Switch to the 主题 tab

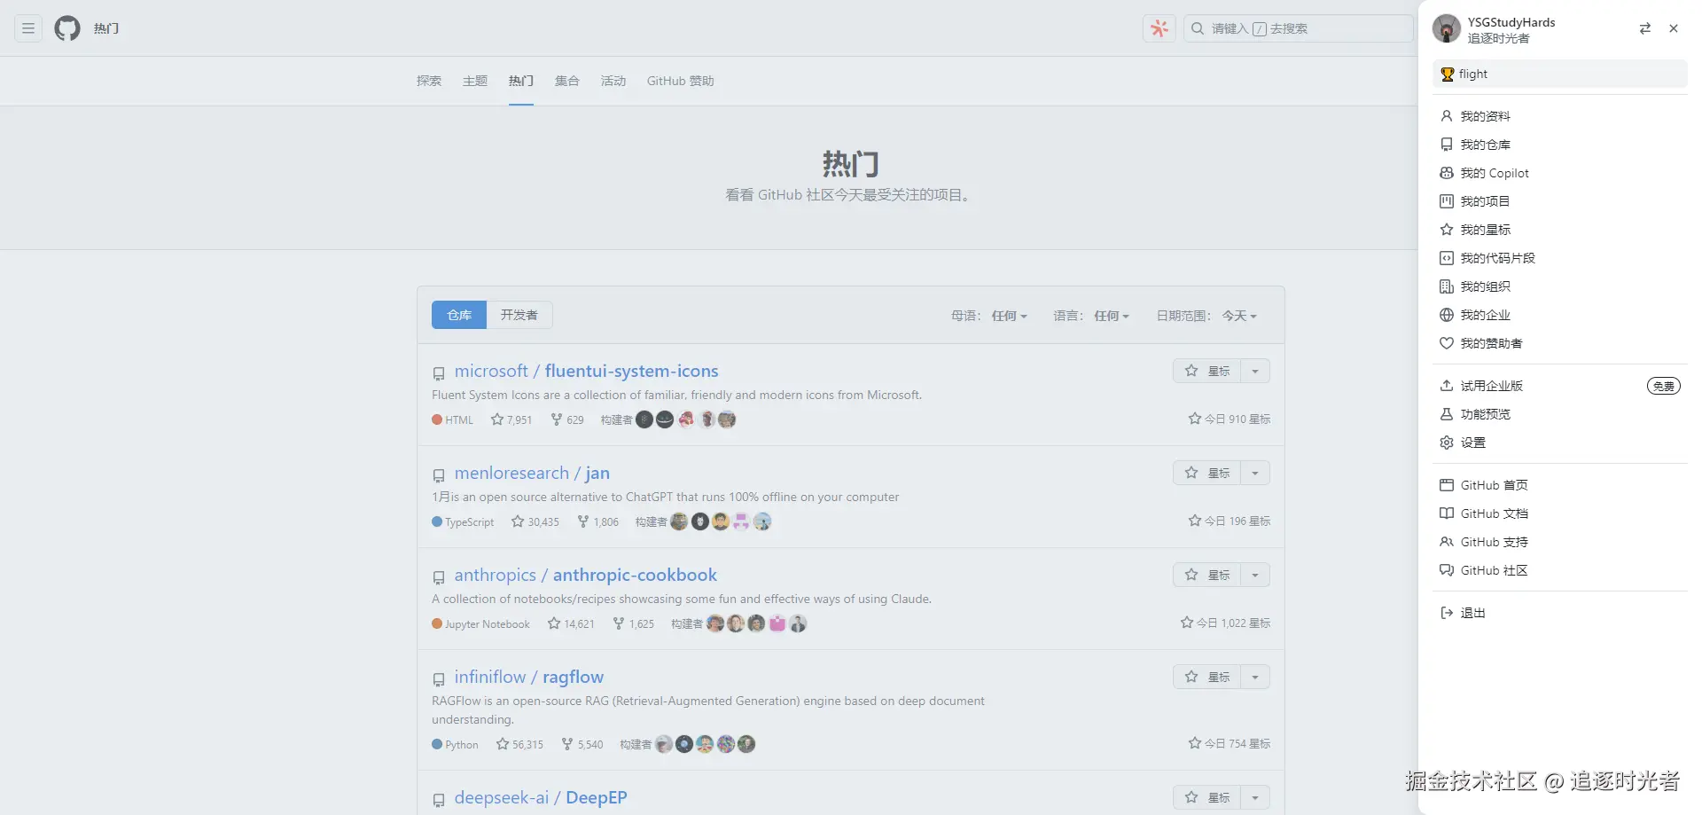click(x=475, y=81)
